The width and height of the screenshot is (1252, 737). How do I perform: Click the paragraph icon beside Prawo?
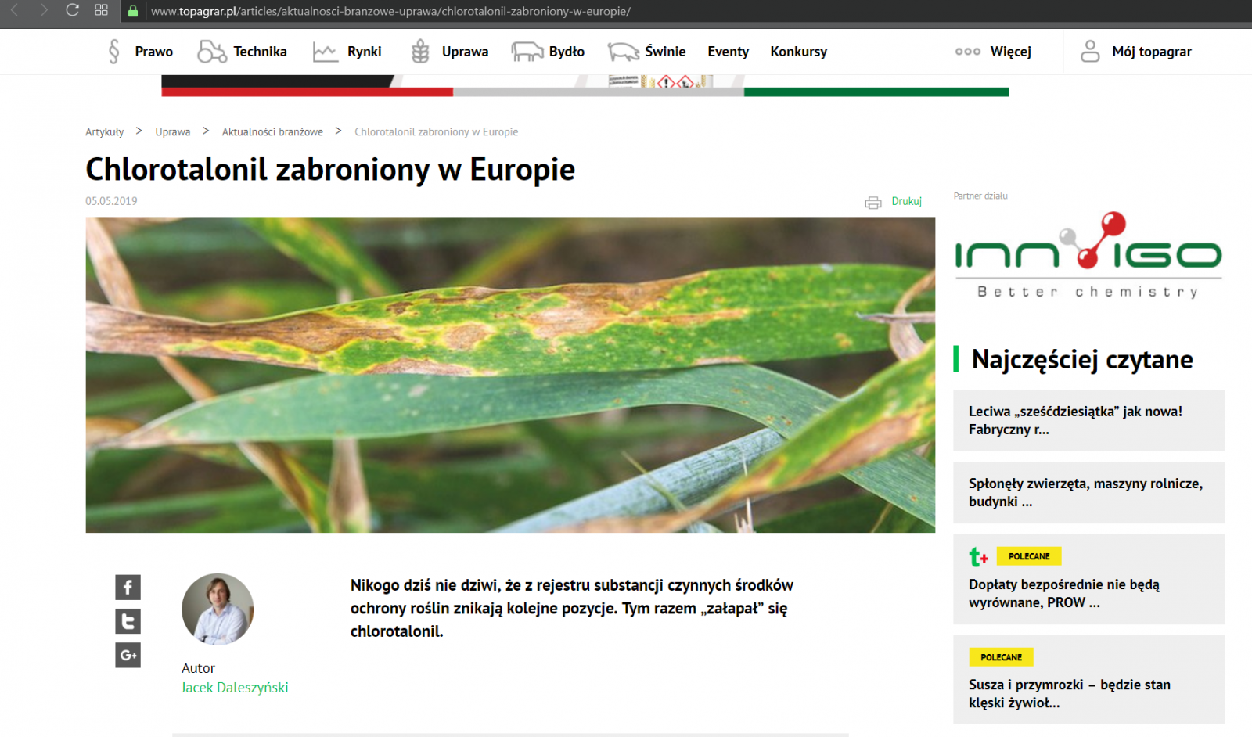[x=114, y=52]
